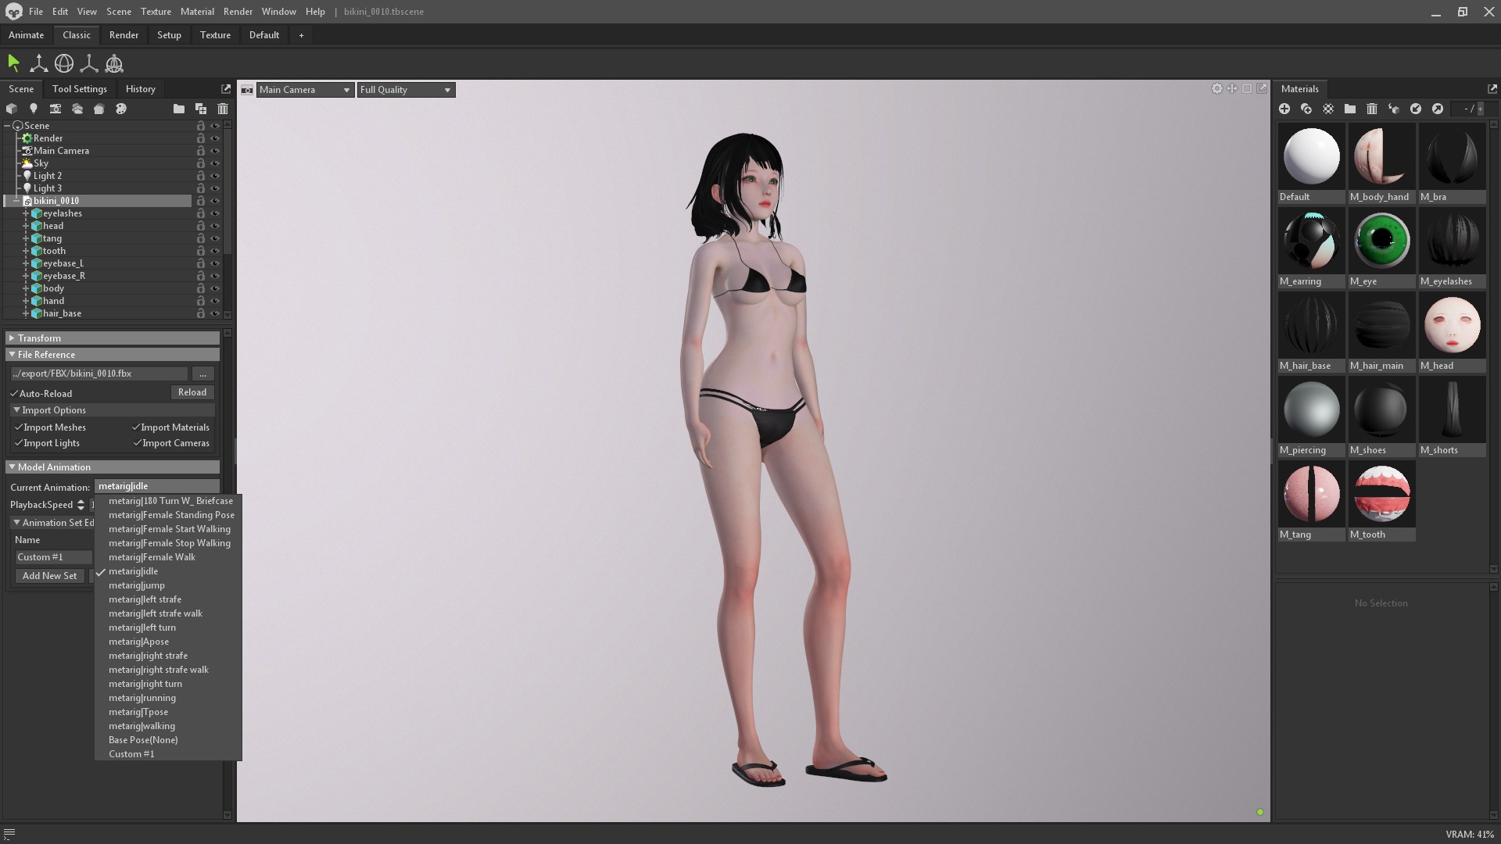Viewport: 1501px width, 844px height.
Task: Create new folder in Scene panel
Action: (179, 109)
